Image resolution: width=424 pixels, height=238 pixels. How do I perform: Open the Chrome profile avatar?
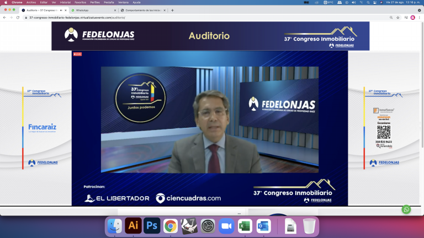pyautogui.click(x=412, y=18)
